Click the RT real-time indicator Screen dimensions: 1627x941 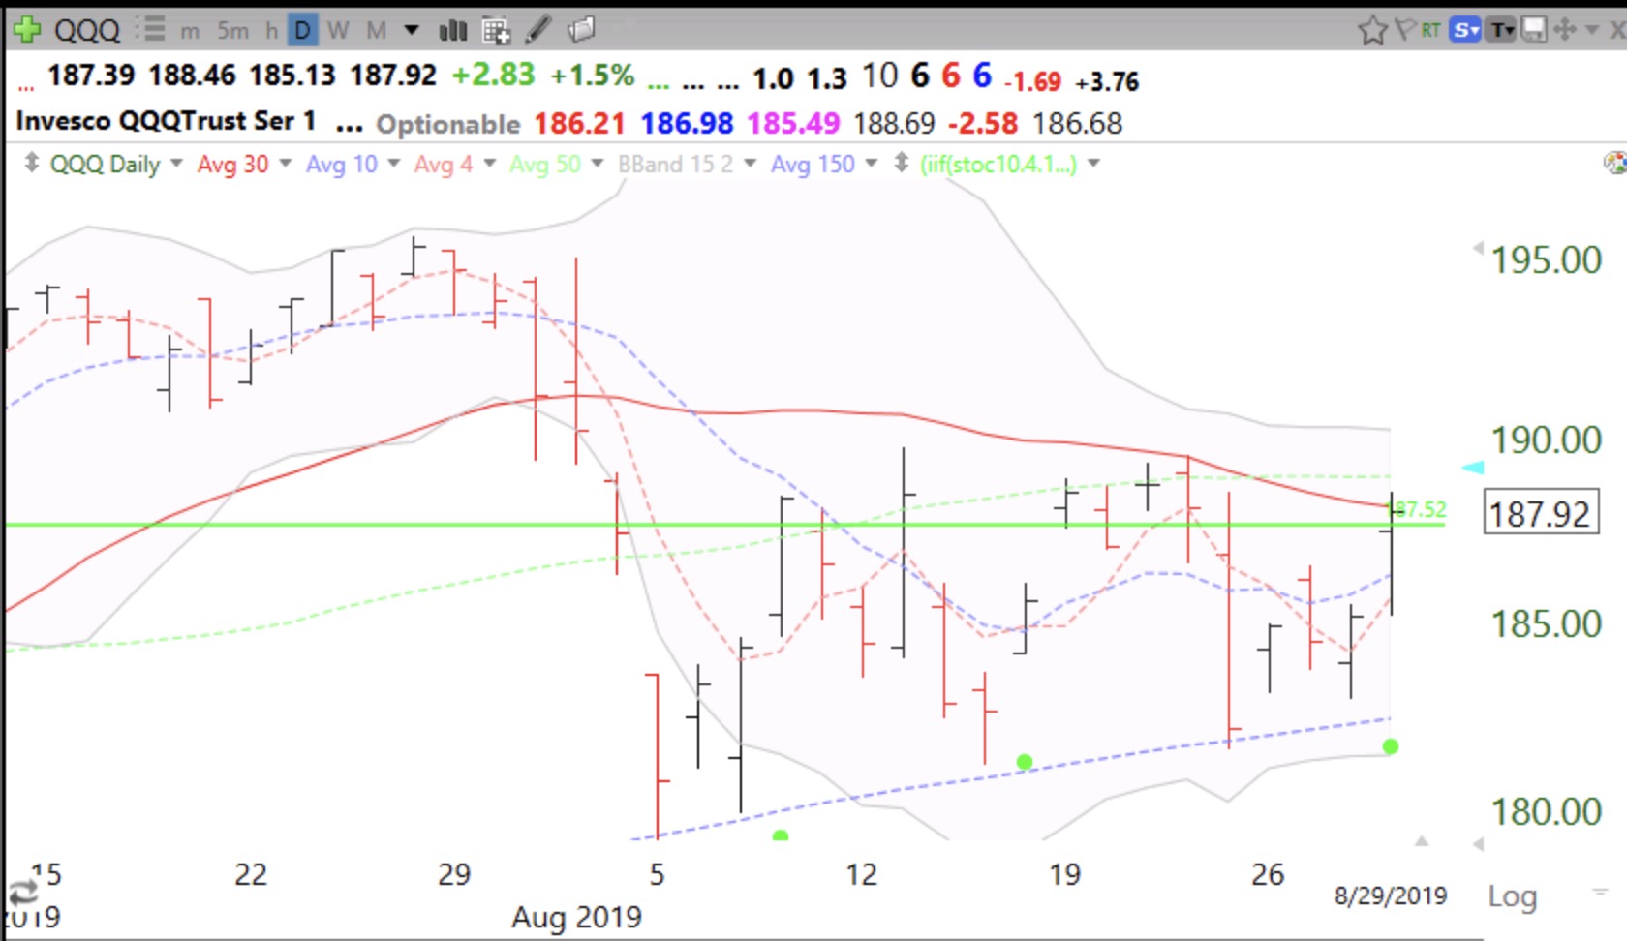pos(1430,30)
